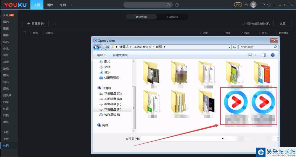Select WPS云文档 in navigation tree
Viewport: 296px width, 157px height.
[x=110, y=115]
